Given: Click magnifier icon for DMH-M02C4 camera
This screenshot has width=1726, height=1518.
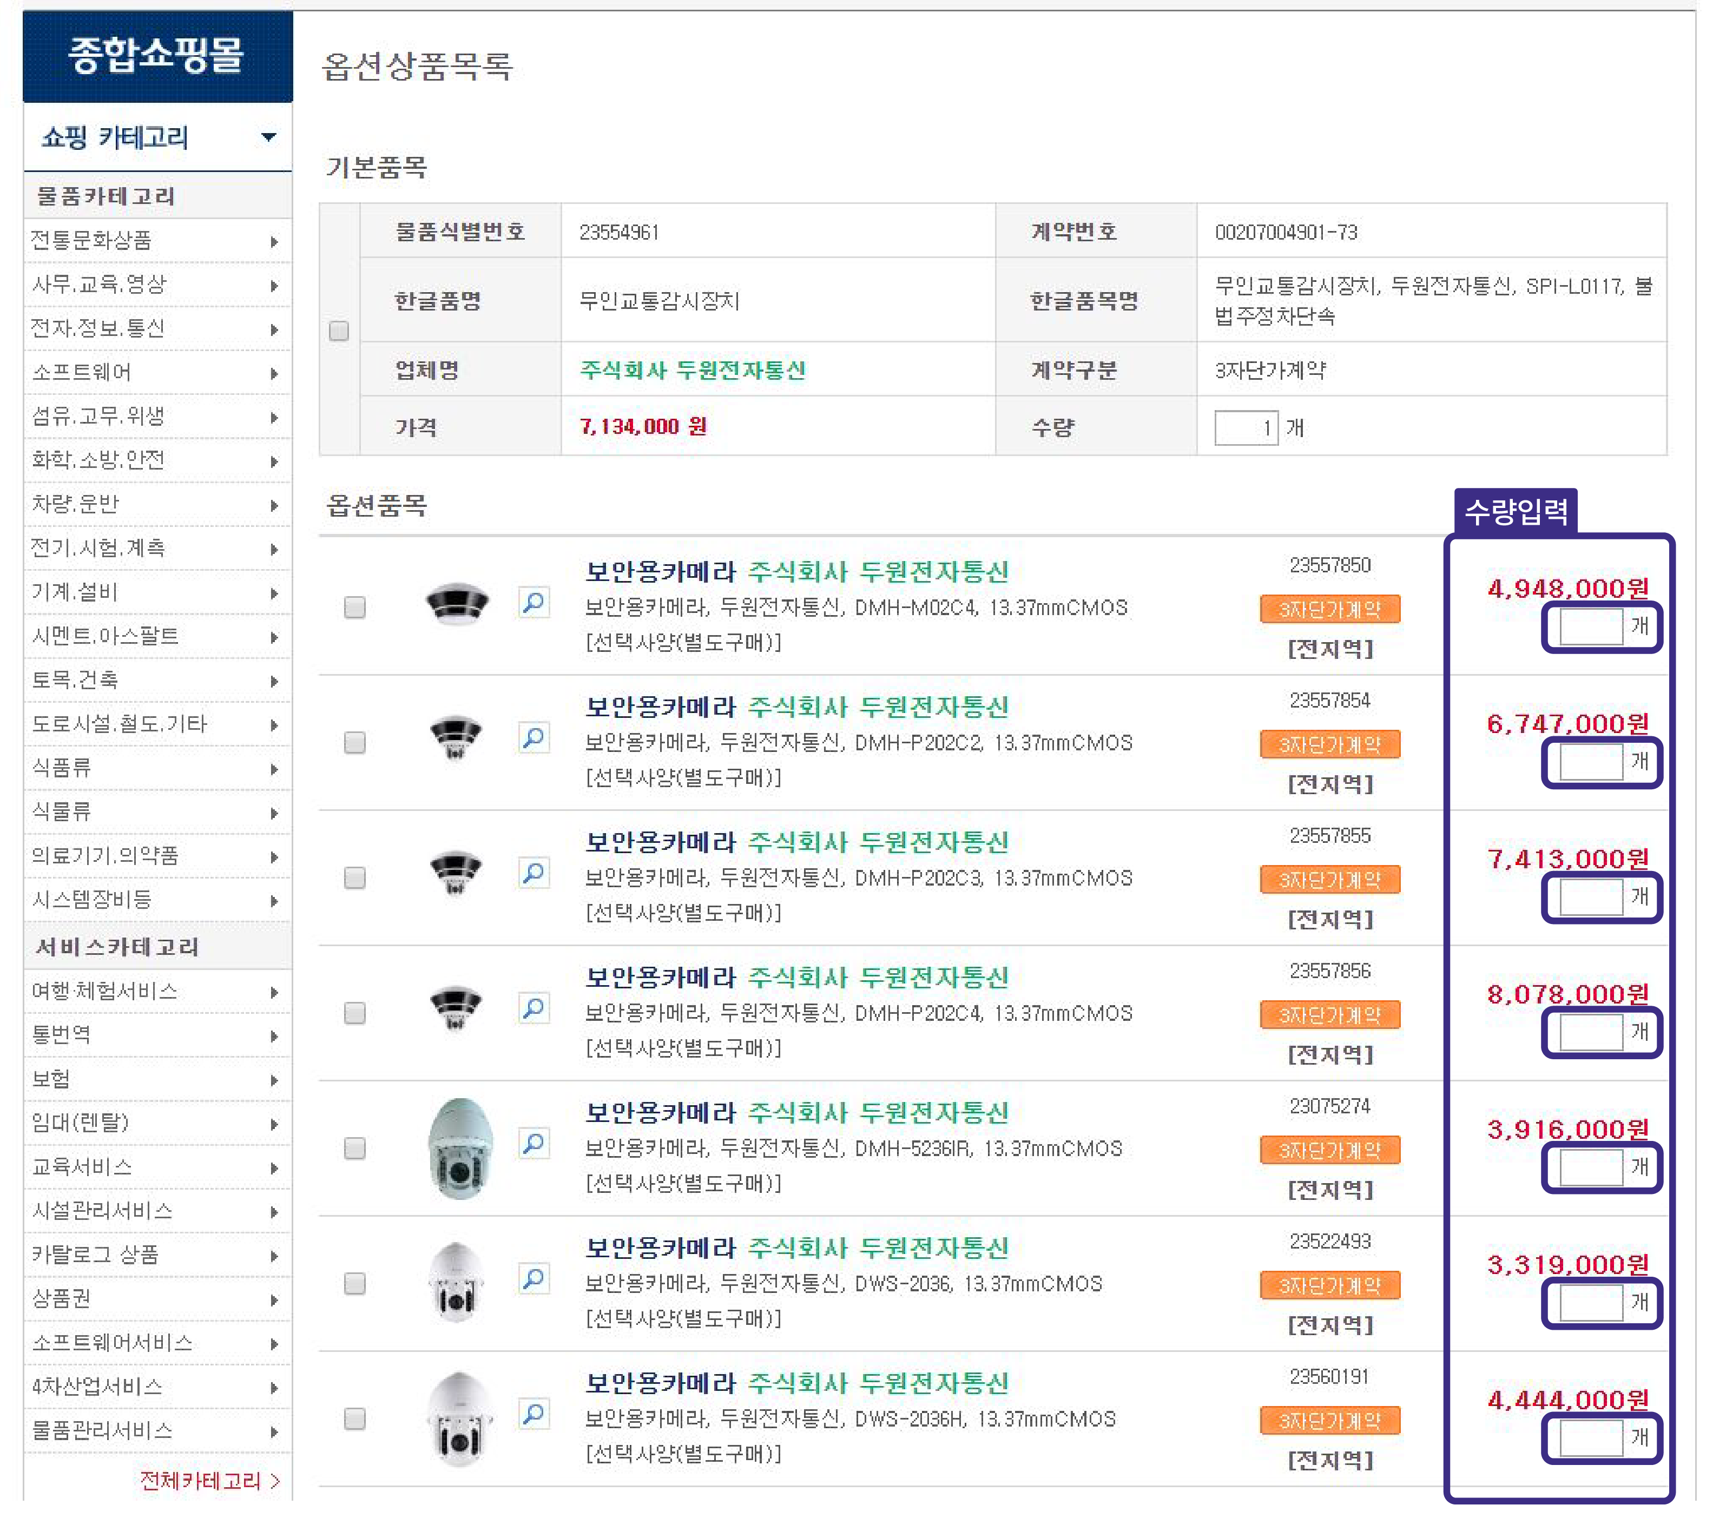Looking at the screenshot, I should pyautogui.click(x=533, y=603).
